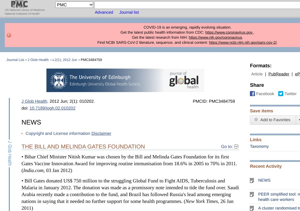Open PEER simplified tool recent item

pos(279,197)
